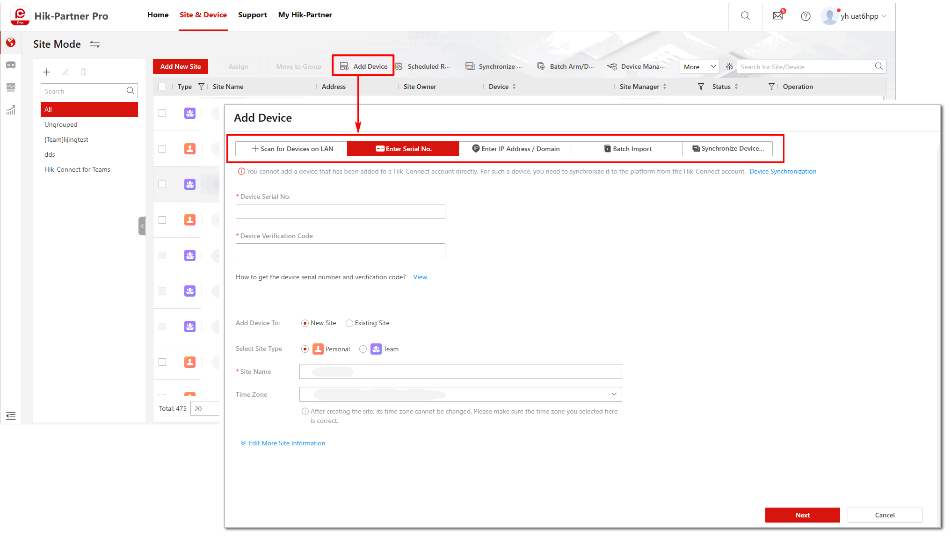Switch to Batch Import tab
This screenshot has height=538, width=951.
coord(627,149)
